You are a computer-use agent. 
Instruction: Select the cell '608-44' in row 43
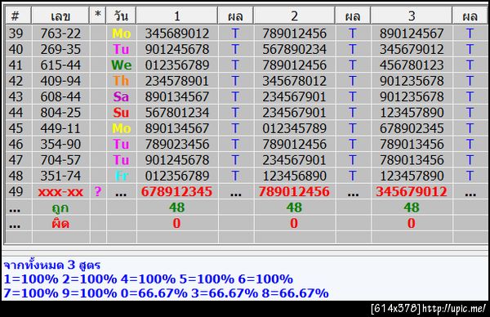point(60,96)
